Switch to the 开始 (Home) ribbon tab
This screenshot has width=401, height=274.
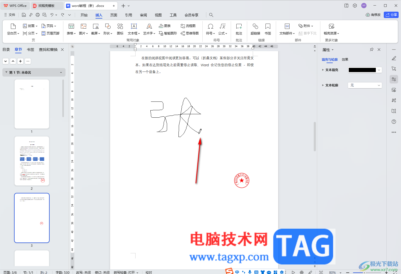click(84, 15)
